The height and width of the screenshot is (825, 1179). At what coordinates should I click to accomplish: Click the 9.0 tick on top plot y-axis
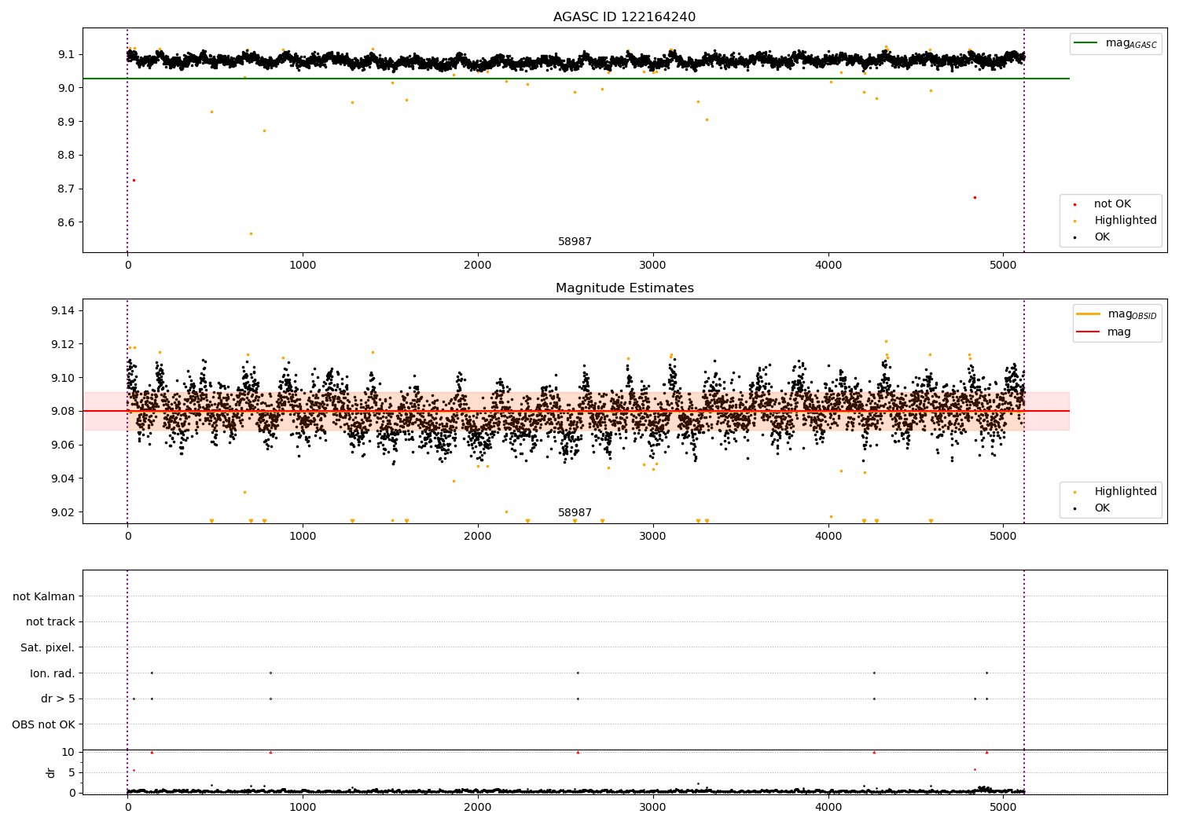point(67,88)
